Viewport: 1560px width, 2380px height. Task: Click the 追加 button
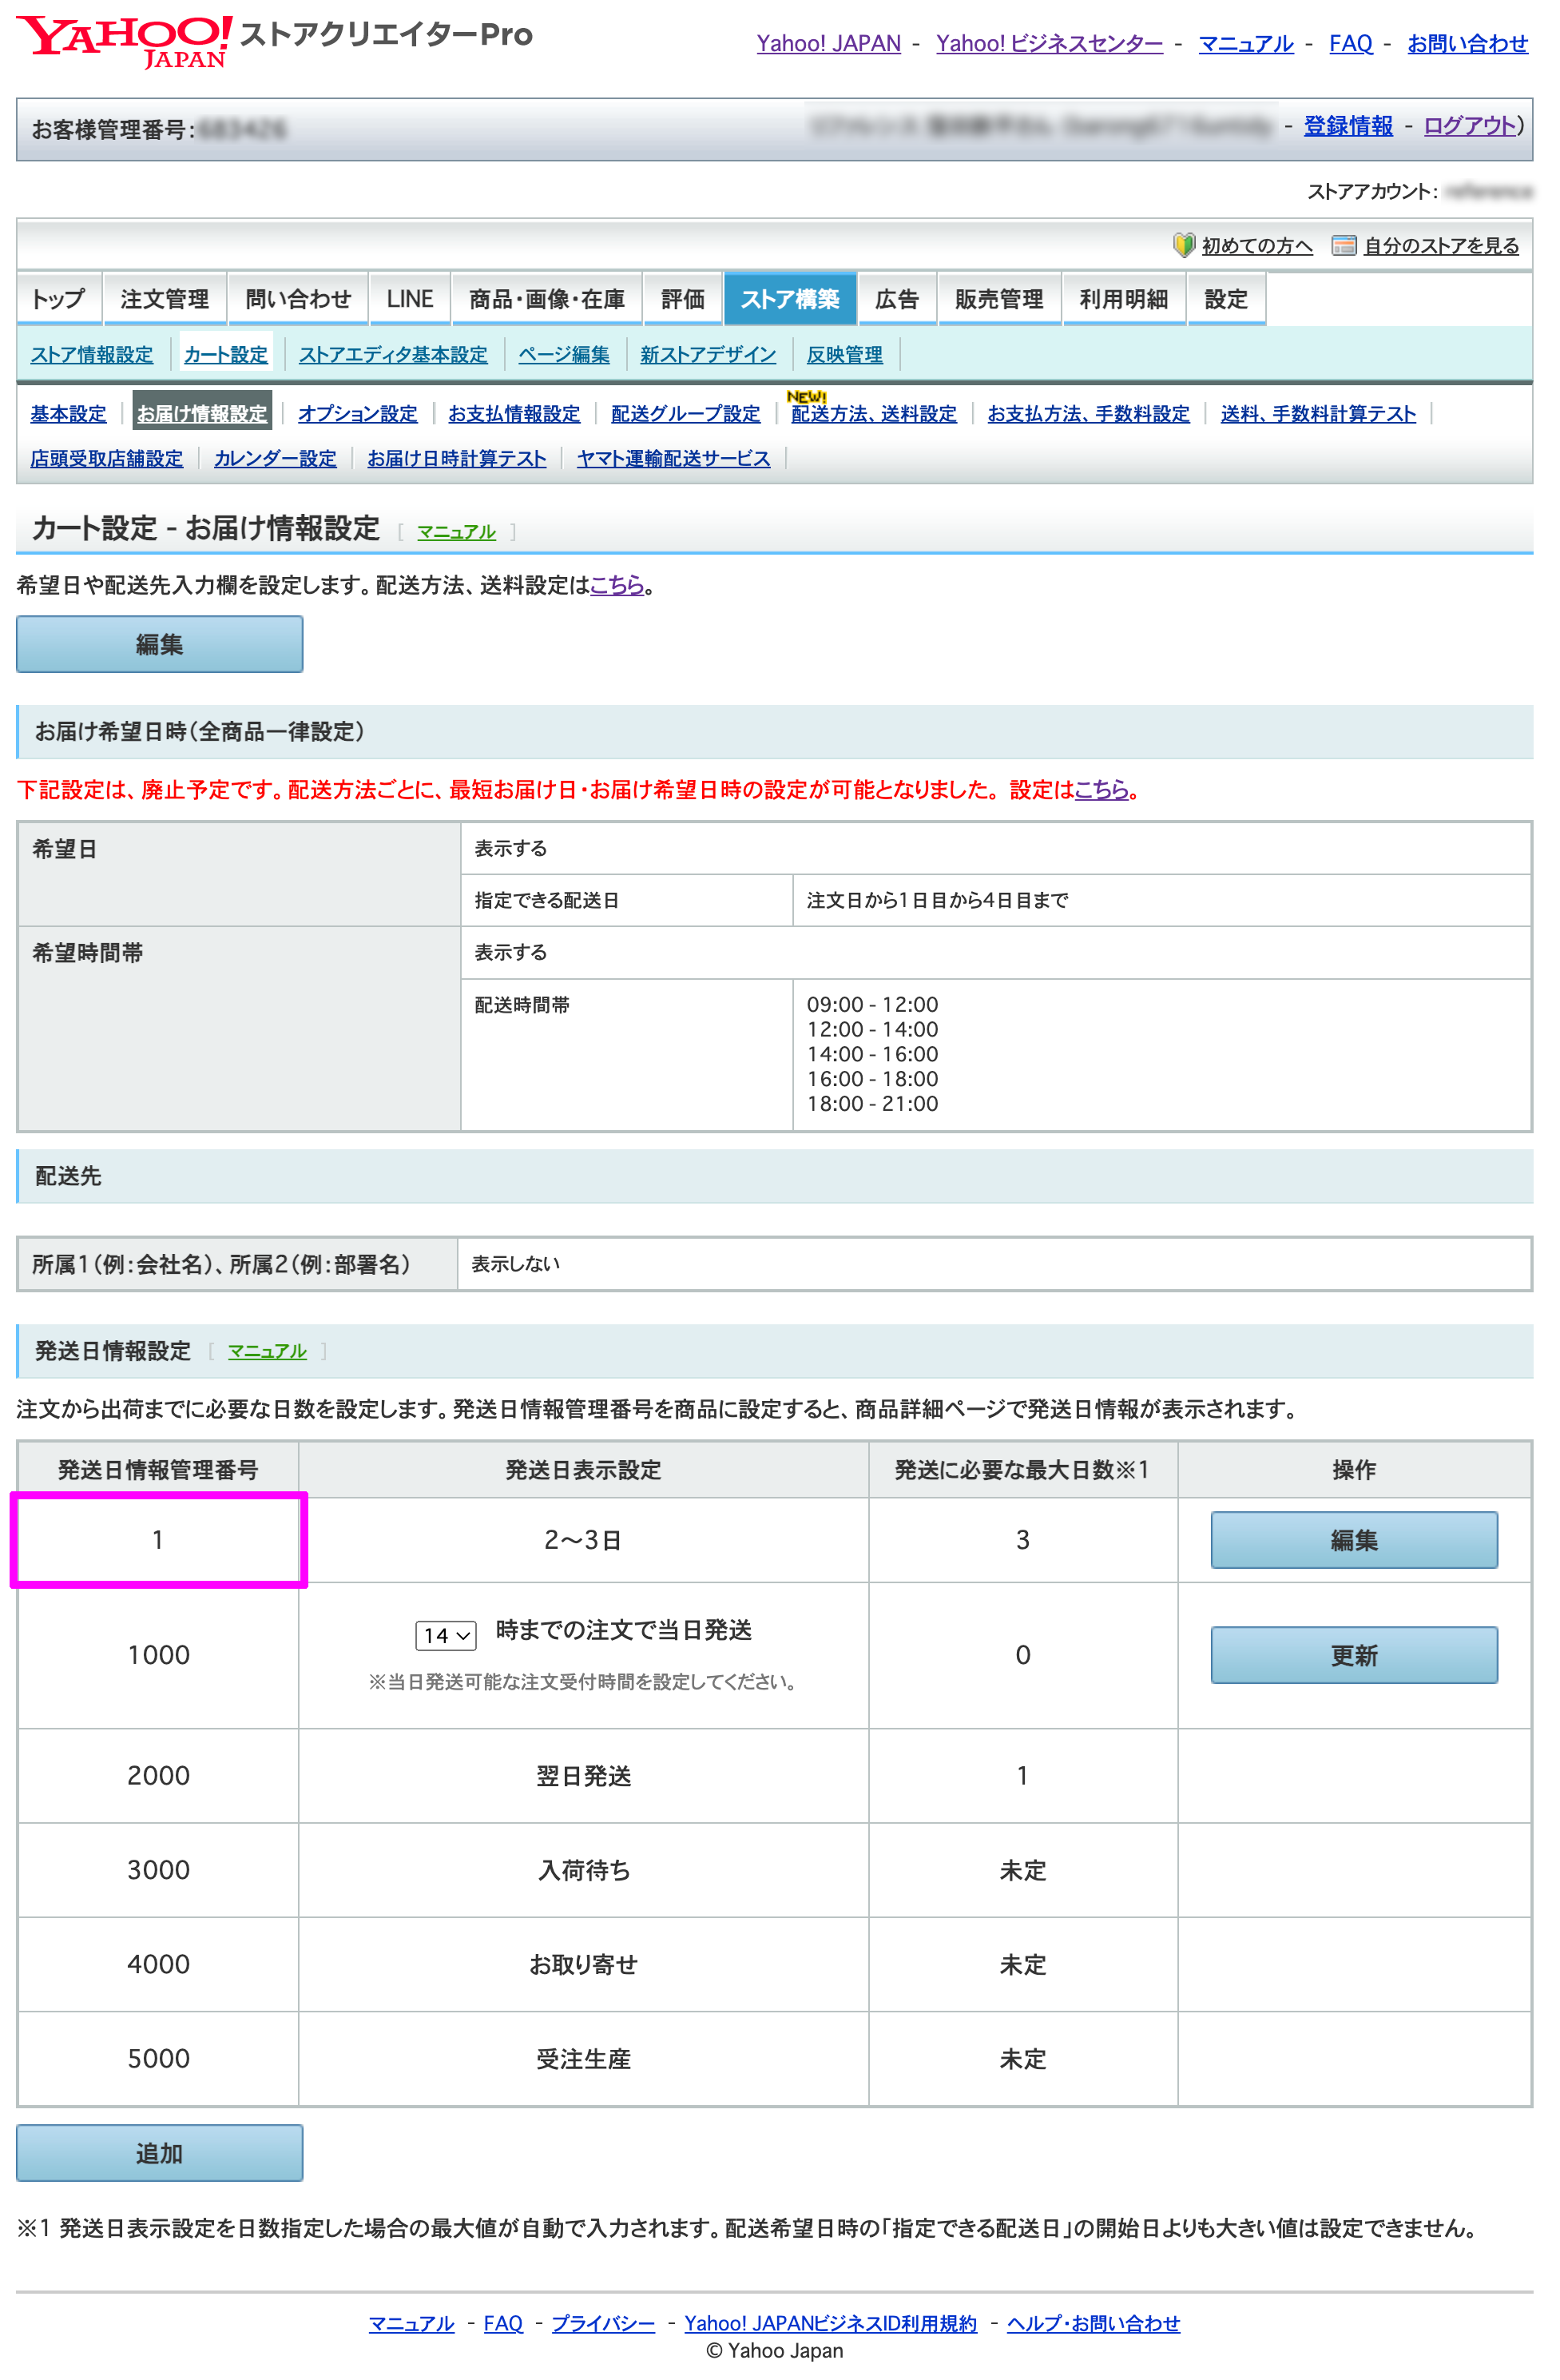(160, 2153)
